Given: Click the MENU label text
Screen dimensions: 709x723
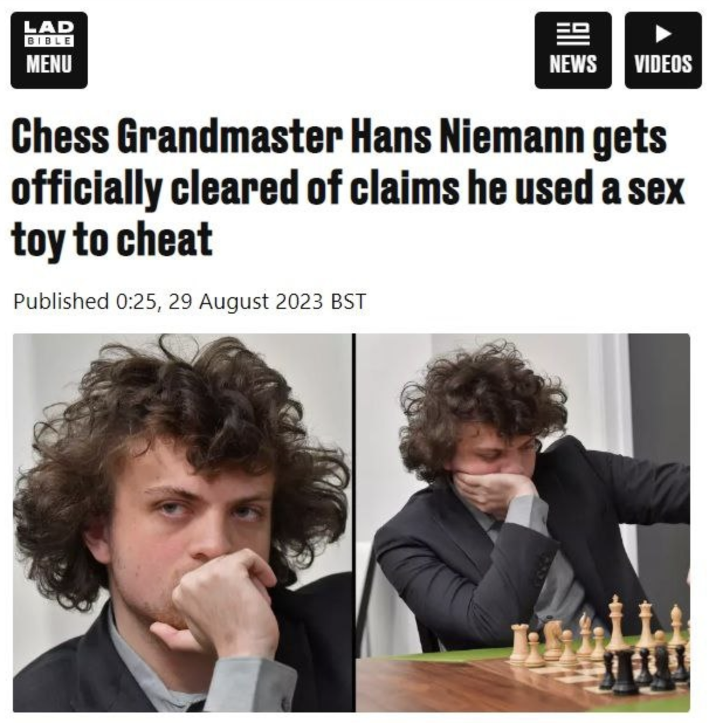Looking at the screenshot, I should (x=49, y=63).
